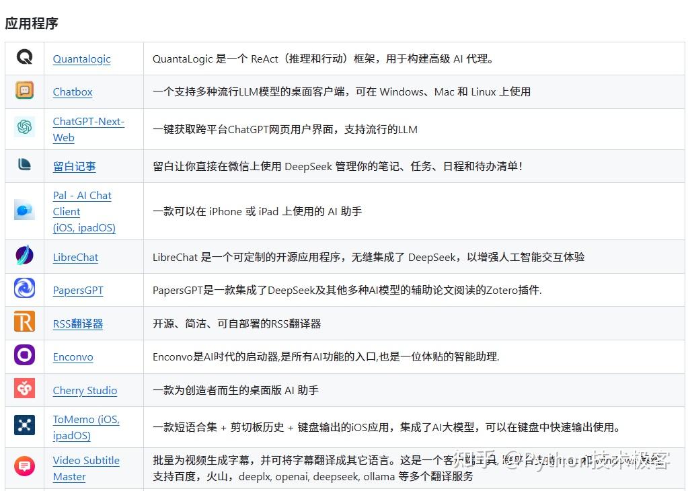Screen dimensions: 688x491
Task: Open the Cherry Studio link
Action: (x=85, y=391)
